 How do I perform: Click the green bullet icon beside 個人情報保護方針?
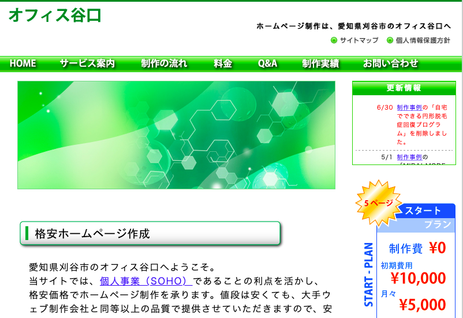point(390,40)
